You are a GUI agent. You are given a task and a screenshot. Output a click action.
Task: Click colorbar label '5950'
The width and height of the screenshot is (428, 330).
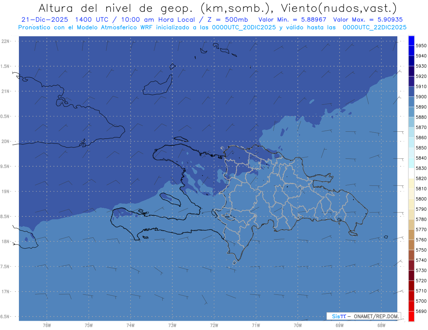point(421,46)
